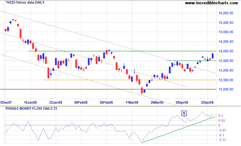
Task: Click the 11Mar08 date label
Action: coord(132,103)
